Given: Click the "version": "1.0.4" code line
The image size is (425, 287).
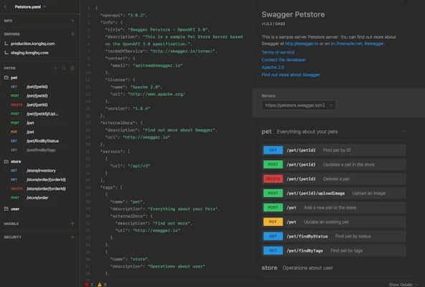Looking at the screenshot, I should tap(128, 108).
